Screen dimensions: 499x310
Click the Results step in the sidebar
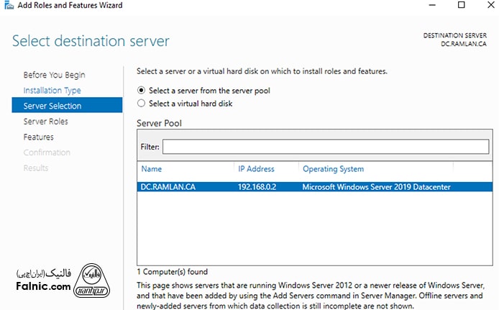(36, 168)
